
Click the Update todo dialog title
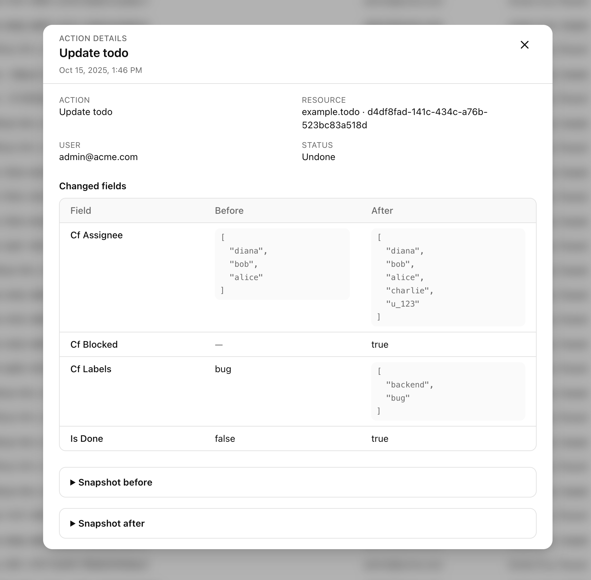tap(94, 53)
